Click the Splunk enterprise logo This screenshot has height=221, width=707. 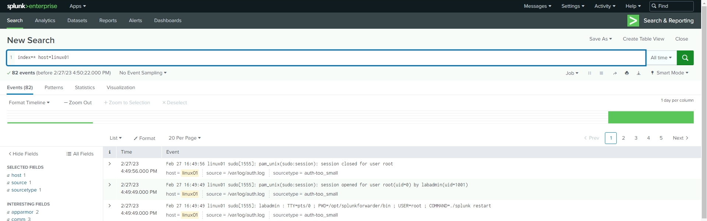pyautogui.click(x=32, y=6)
